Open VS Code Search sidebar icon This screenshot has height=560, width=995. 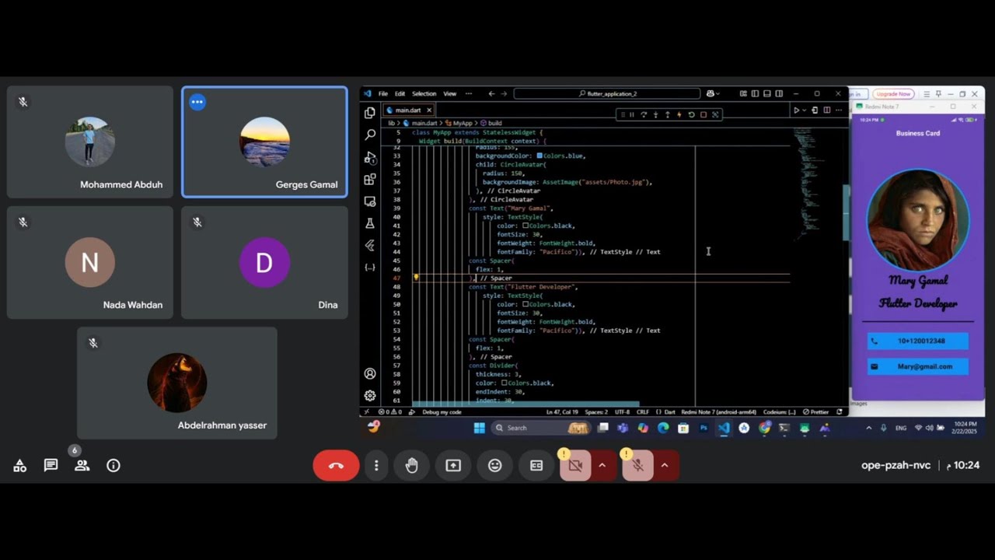pos(370,135)
